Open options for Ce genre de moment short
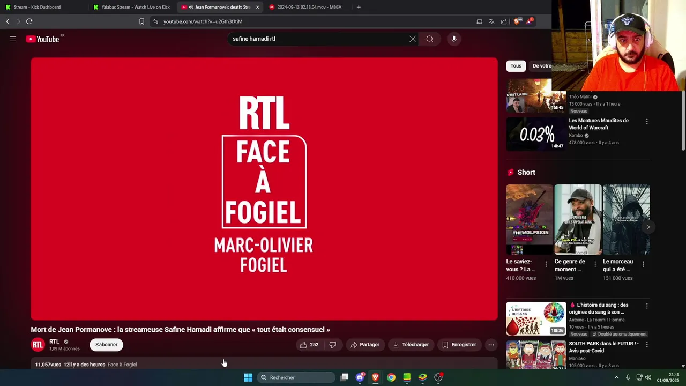The width and height of the screenshot is (686, 386). [595, 264]
